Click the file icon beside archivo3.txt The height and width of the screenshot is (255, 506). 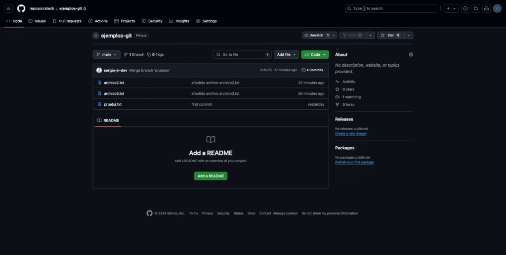click(99, 93)
